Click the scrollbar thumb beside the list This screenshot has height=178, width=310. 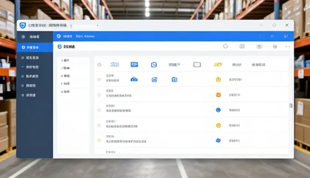(291, 105)
